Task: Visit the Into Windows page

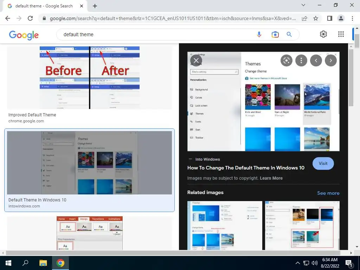Action: click(x=323, y=163)
